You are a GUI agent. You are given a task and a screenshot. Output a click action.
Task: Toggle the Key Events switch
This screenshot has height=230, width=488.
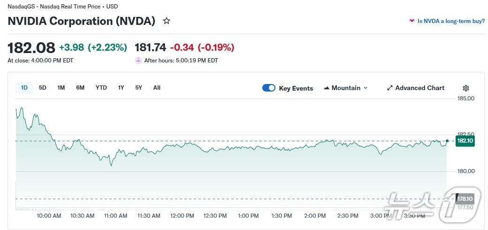coord(269,88)
